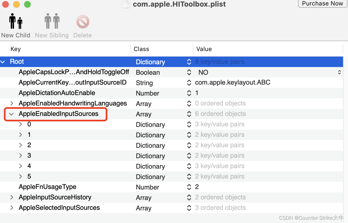Expand item 3 dictionary
Viewport: 348px width, 223px height.
[21, 156]
